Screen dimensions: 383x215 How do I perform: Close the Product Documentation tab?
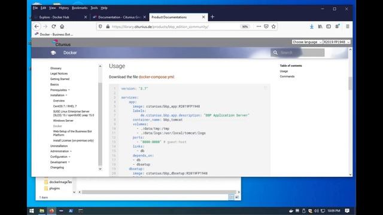pyautogui.click(x=203, y=17)
